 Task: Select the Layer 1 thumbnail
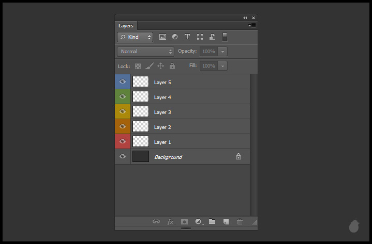pyautogui.click(x=141, y=142)
